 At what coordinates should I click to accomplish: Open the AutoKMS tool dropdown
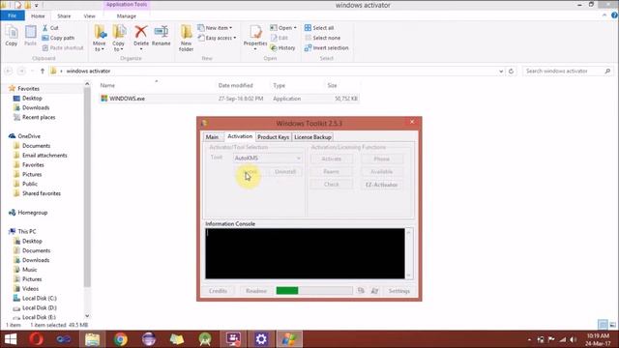click(x=268, y=159)
